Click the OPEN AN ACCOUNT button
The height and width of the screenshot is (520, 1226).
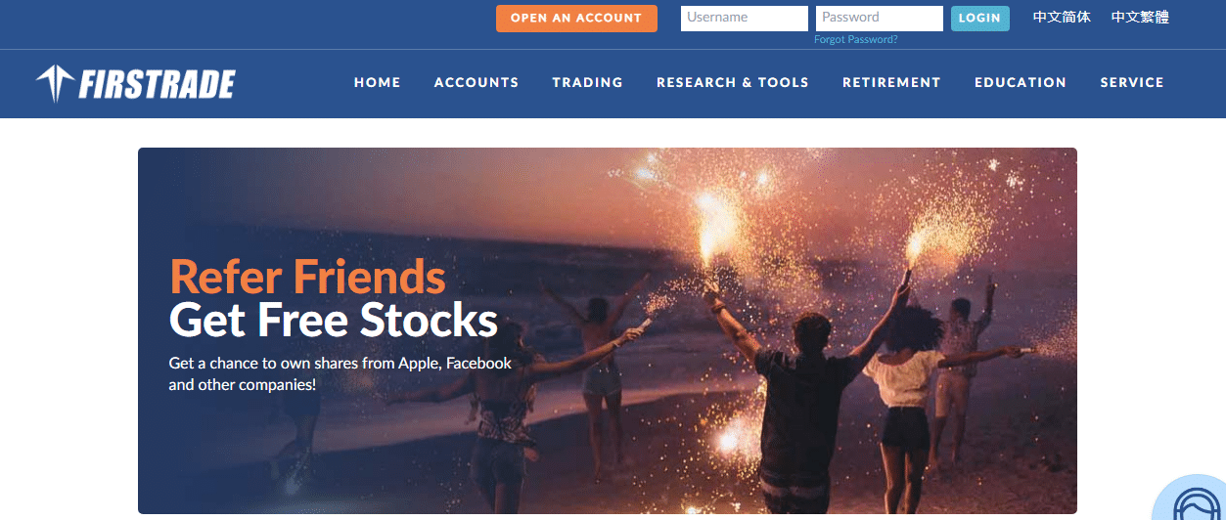click(576, 19)
